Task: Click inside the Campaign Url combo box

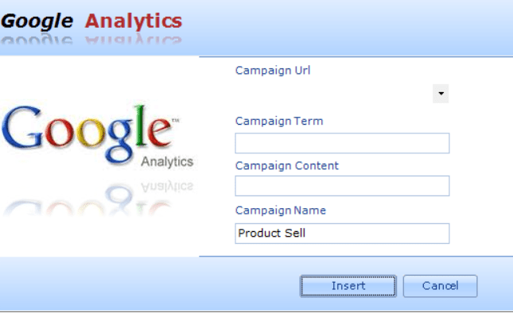Action: (x=334, y=94)
